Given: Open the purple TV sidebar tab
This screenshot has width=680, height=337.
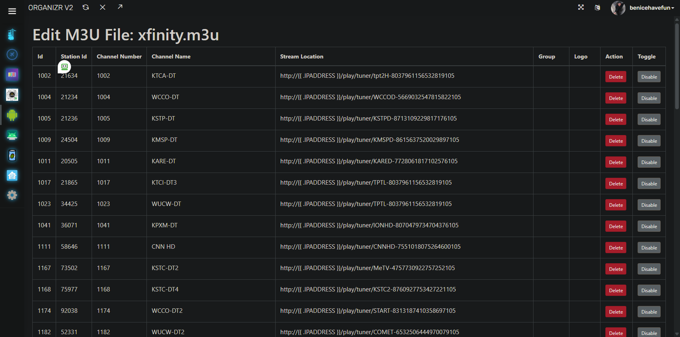Looking at the screenshot, I should click(x=12, y=75).
